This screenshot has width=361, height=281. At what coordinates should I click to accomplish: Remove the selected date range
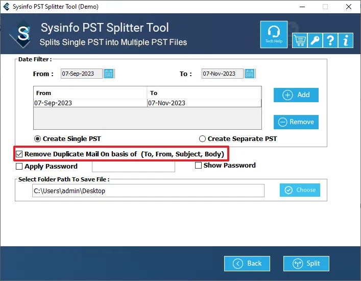point(296,122)
